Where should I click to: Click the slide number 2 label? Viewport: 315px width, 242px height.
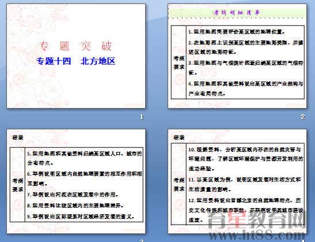pyautogui.click(x=303, y=117)
